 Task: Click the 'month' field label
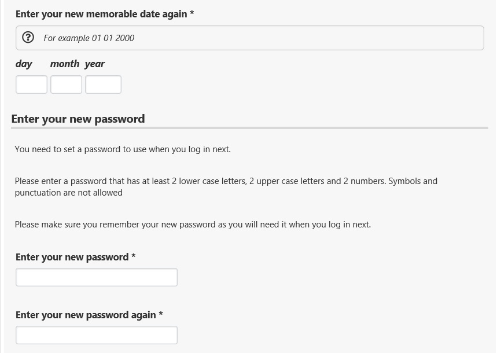pos(65,64)
